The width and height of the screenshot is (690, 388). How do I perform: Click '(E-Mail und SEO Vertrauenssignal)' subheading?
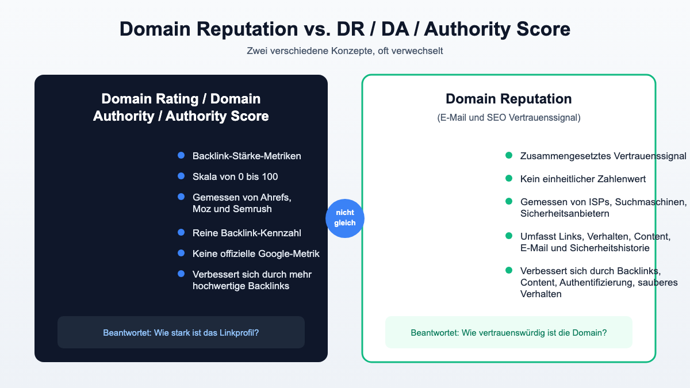[509, 118]
